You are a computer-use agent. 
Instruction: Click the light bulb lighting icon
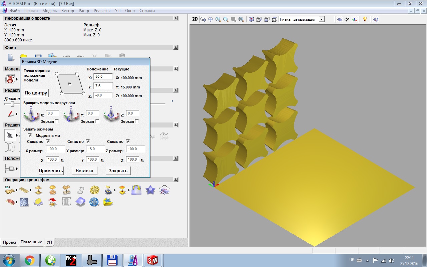(x=365, y=19)
